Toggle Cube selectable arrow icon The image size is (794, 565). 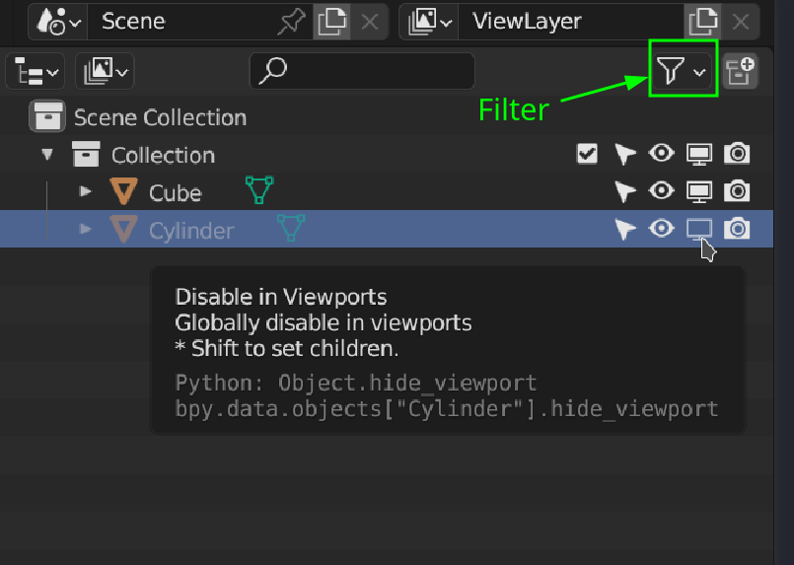click(624, 191)
